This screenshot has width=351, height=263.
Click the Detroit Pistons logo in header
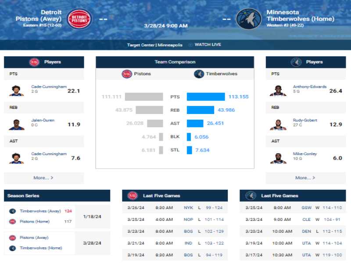click(79, 19)
